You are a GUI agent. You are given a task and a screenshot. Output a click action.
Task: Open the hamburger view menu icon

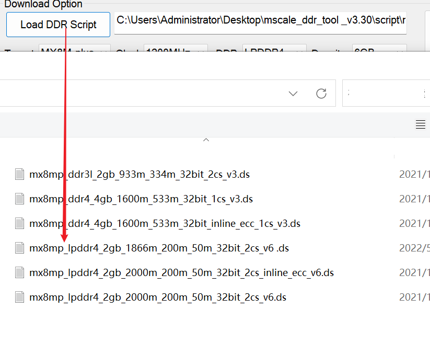(x=420, y=124)
